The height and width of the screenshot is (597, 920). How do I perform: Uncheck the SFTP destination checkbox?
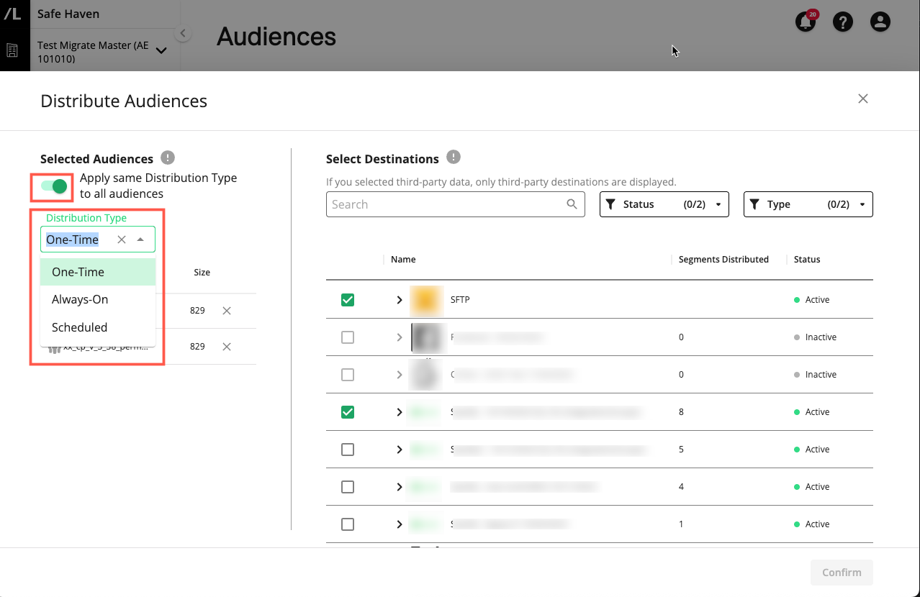[348, 299]
